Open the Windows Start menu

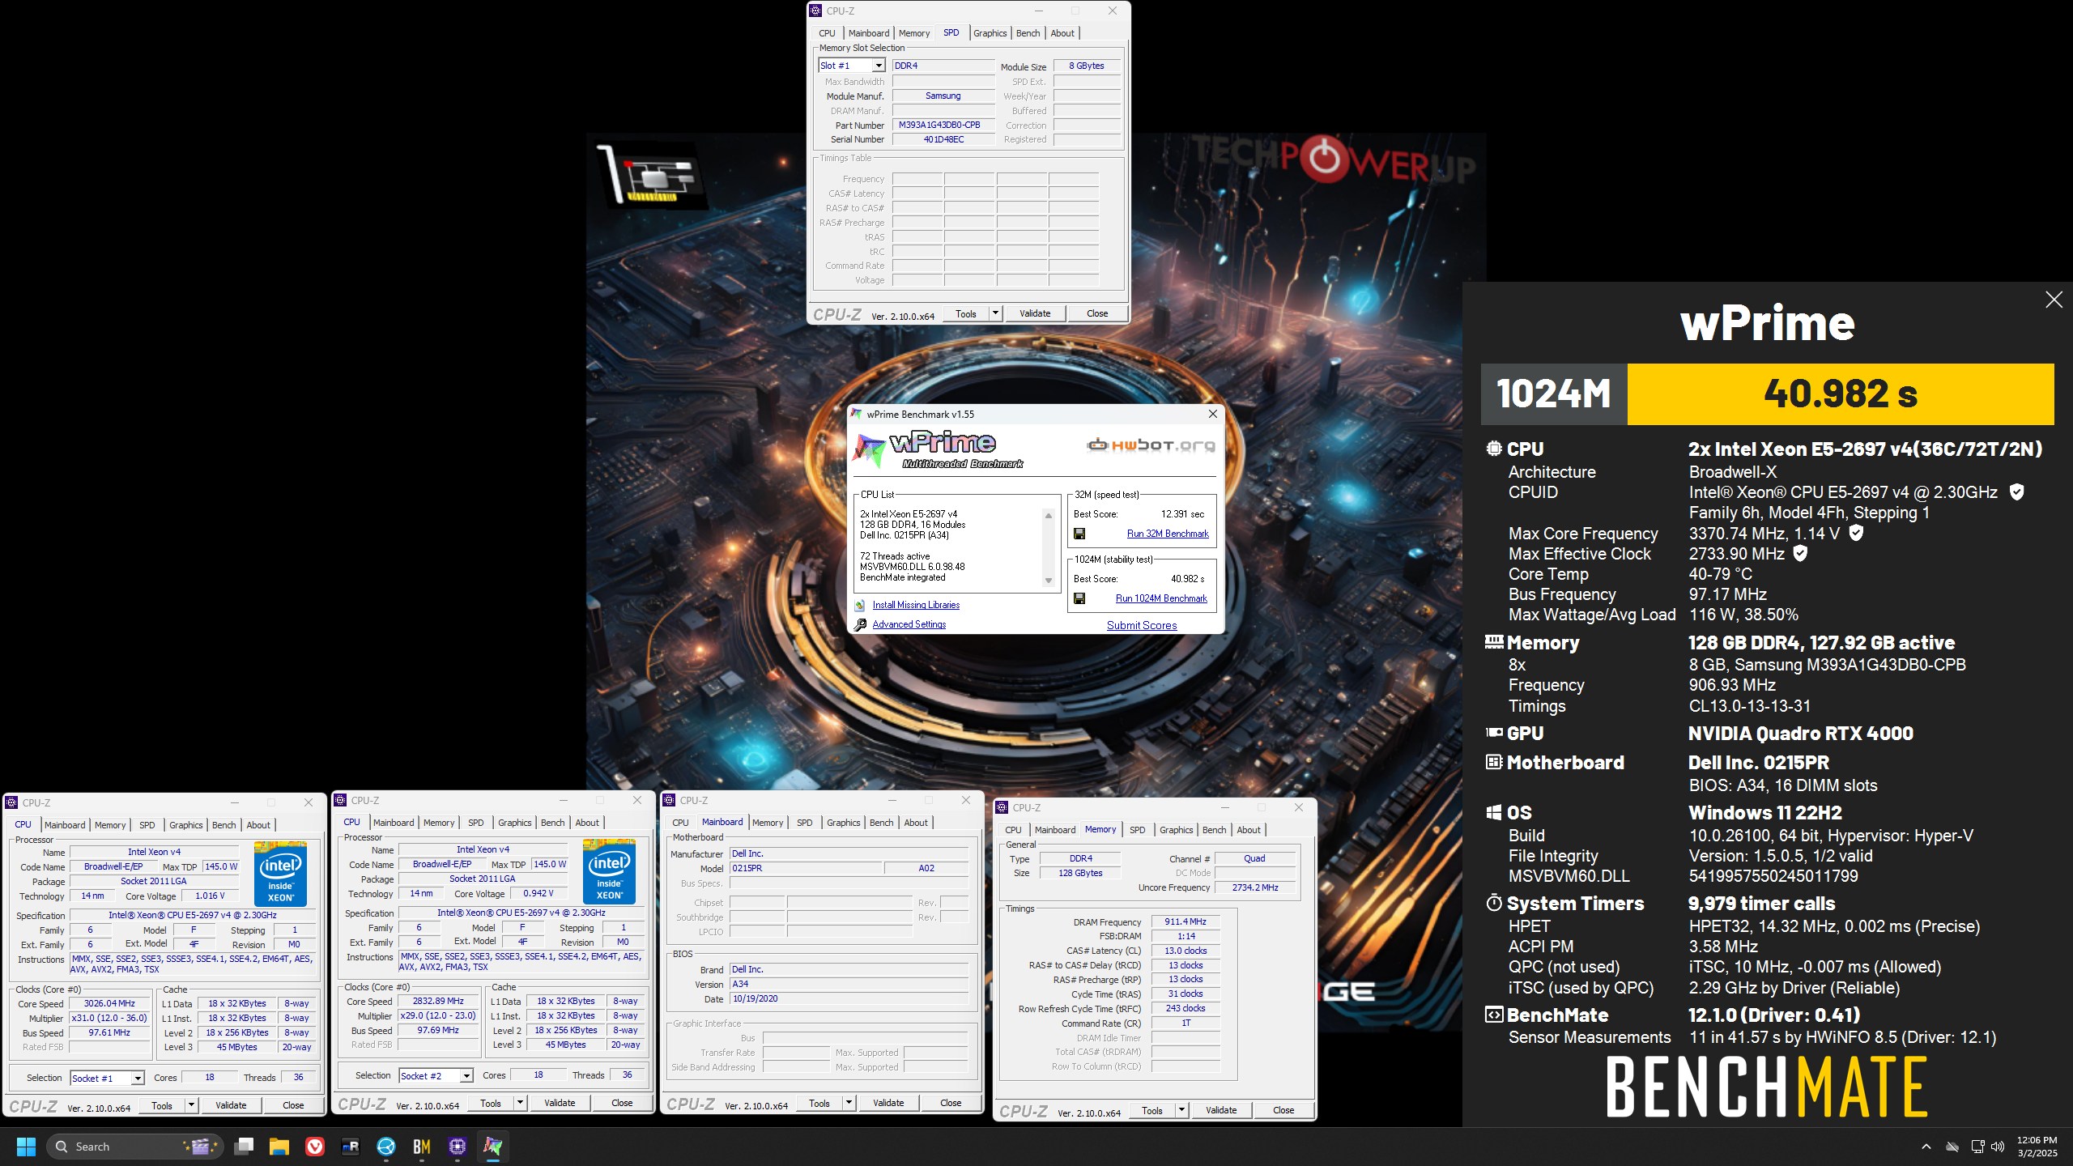point(26,1147)
